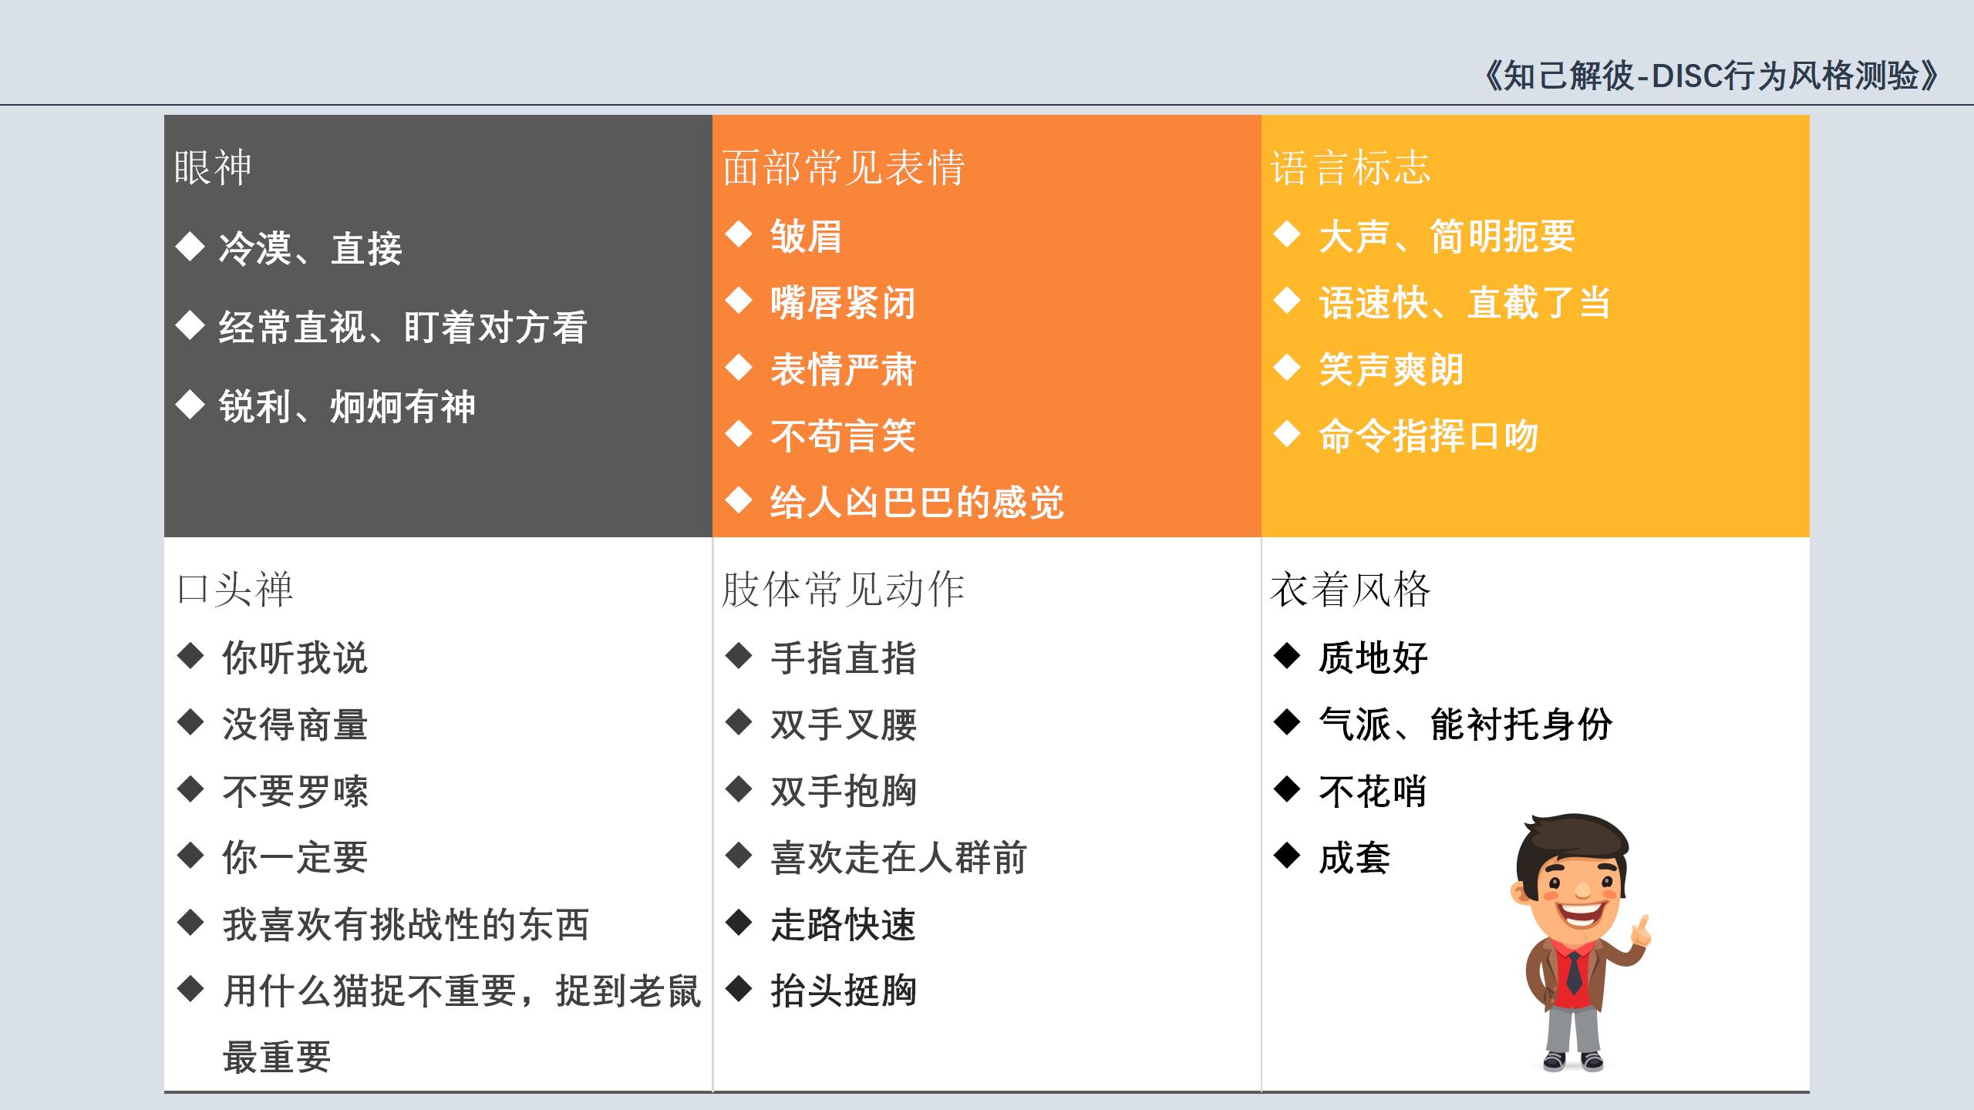Screen dimensions: 1974x1110
Task: Click the bullet text 走路快速
Action: pyautogui.click(x=843, y=925)
